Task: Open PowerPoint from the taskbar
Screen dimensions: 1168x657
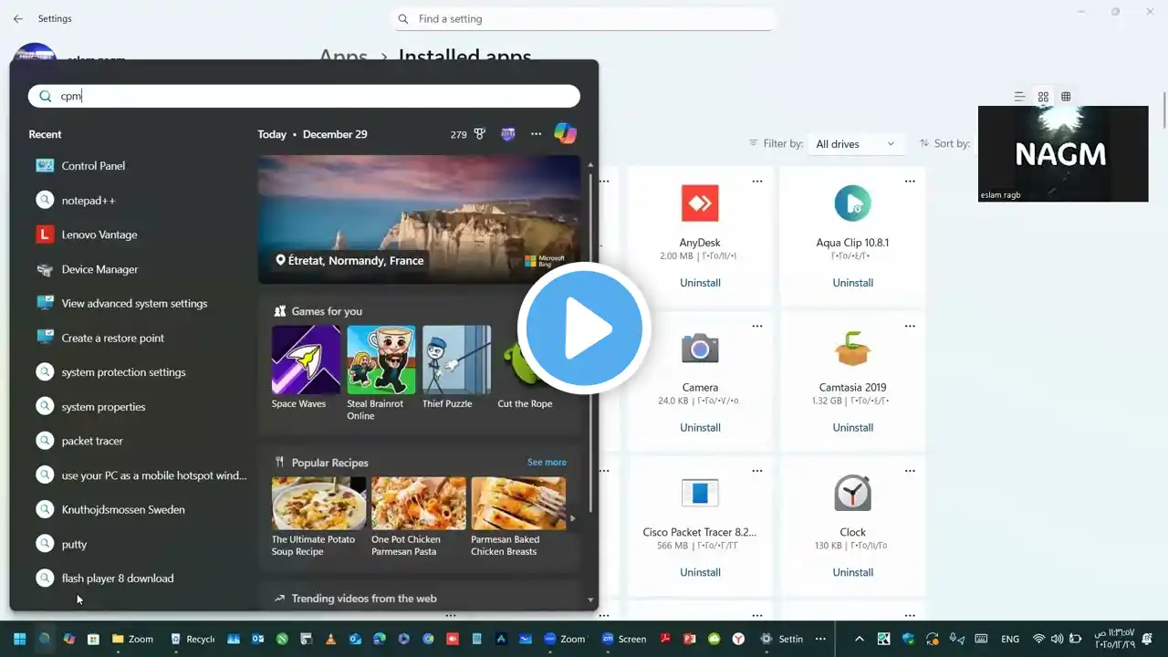Action: (x=690, y=639)
